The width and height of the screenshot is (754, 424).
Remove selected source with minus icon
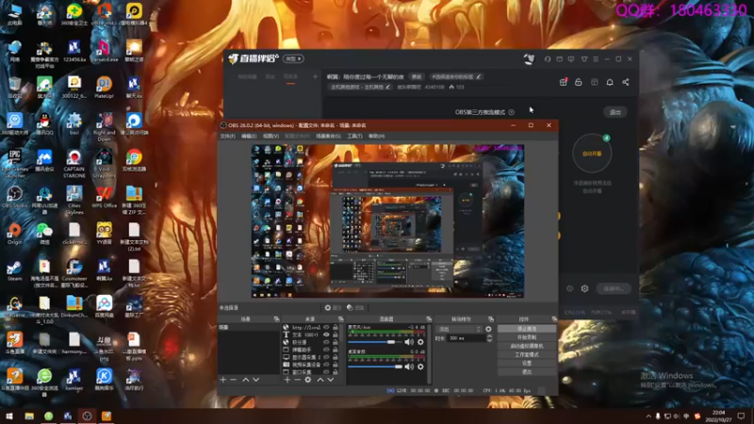pos(297,380)
